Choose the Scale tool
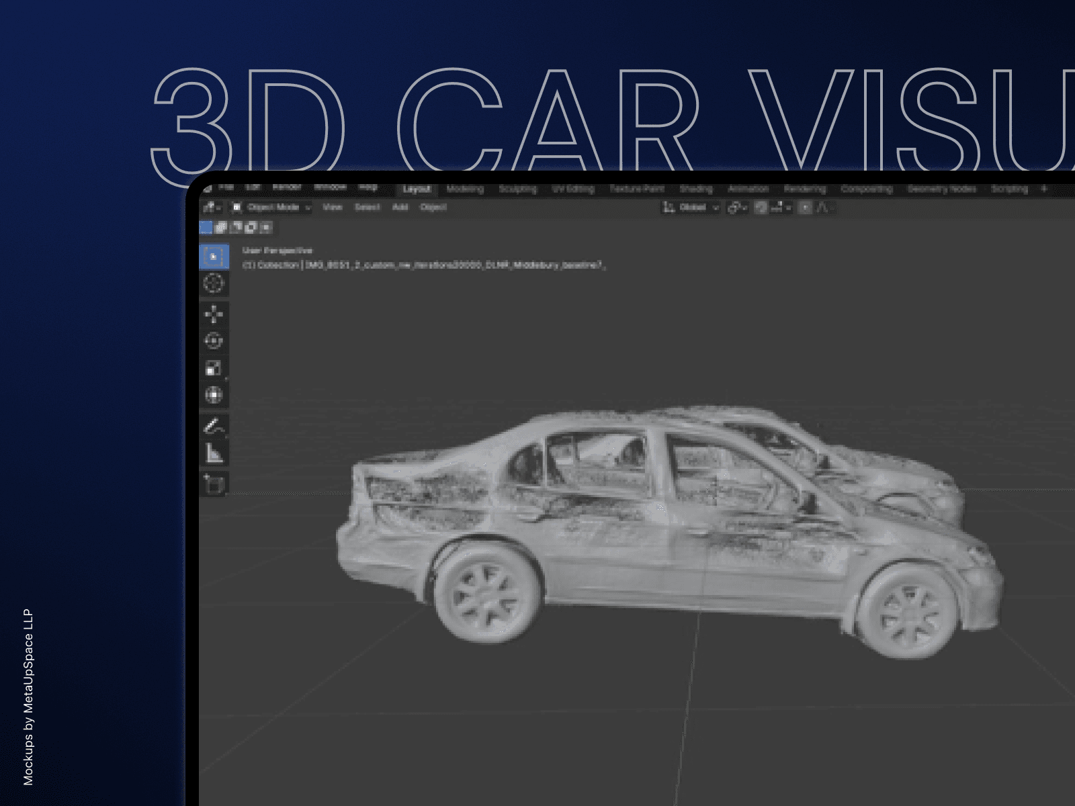Viewport: 1075px width, 806px height. pyautogui.click(x=214, y=368)
